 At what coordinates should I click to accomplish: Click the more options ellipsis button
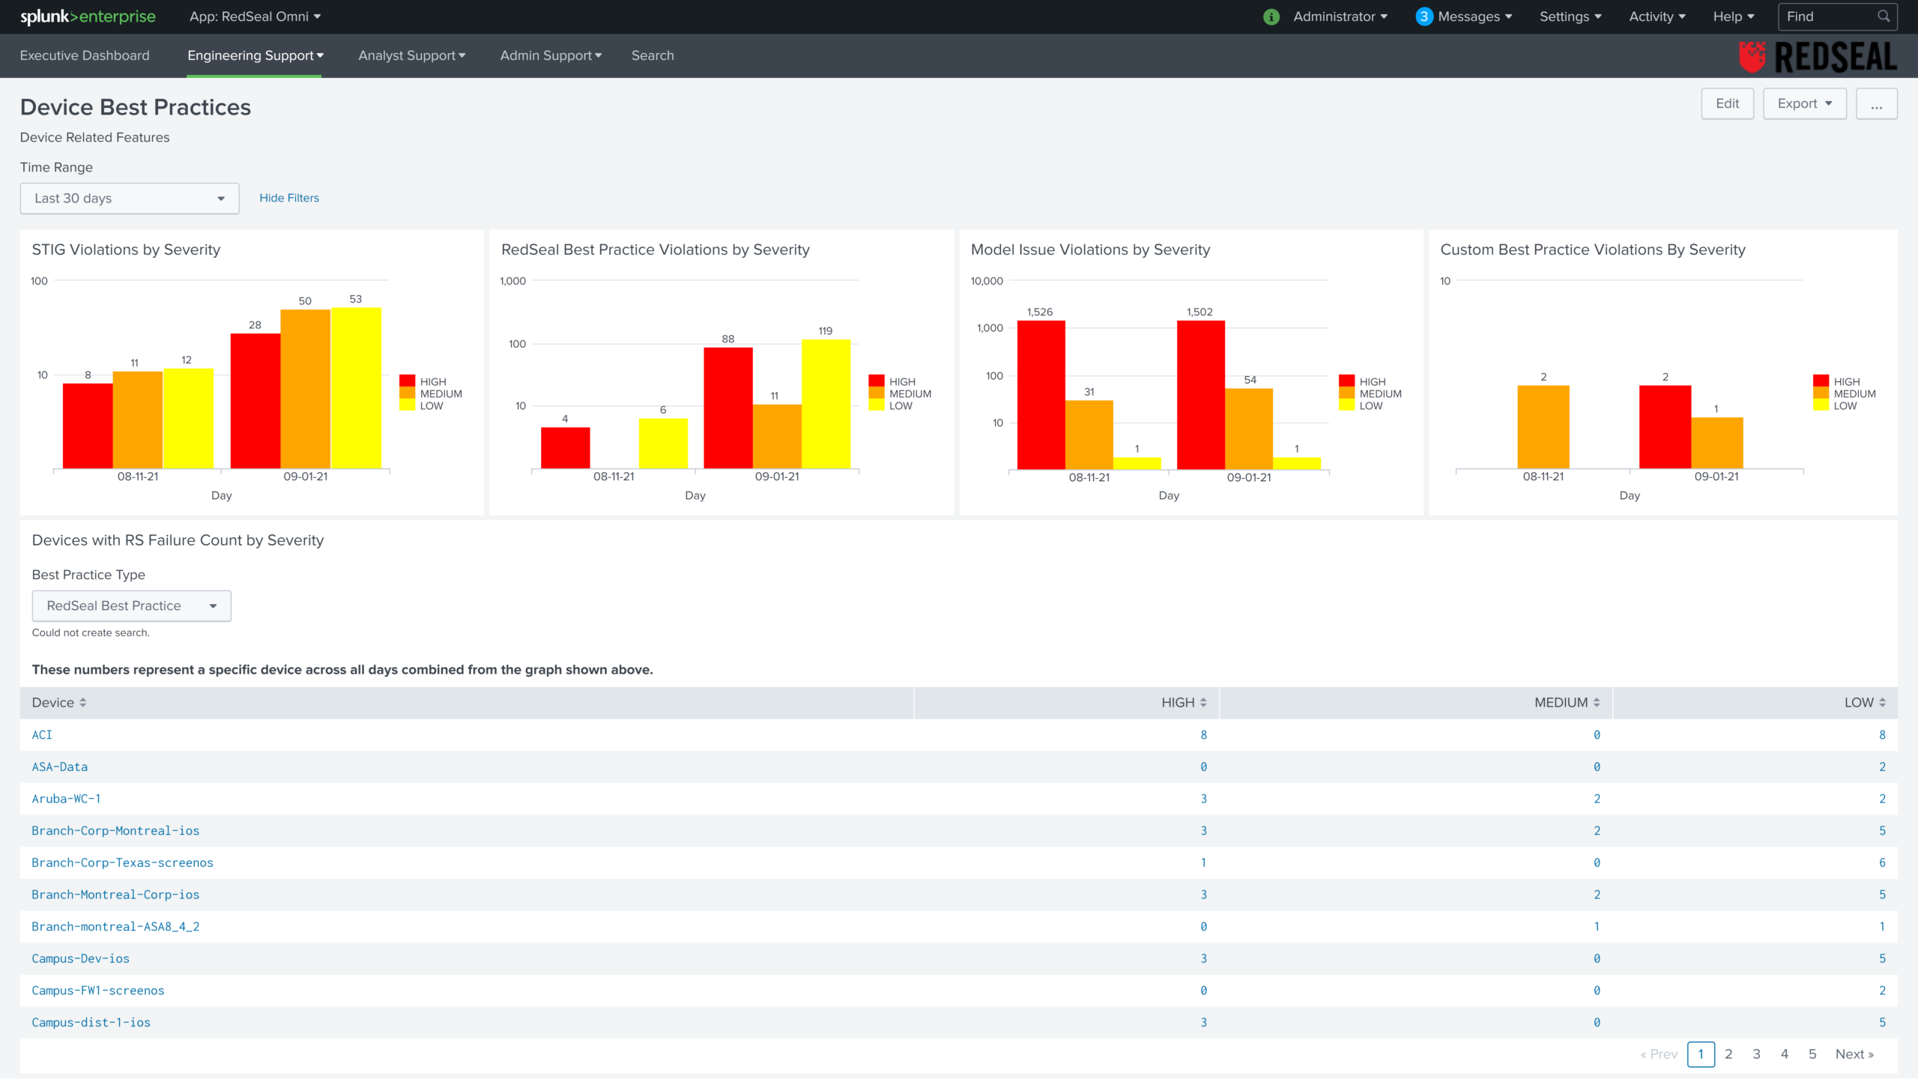1876,103
